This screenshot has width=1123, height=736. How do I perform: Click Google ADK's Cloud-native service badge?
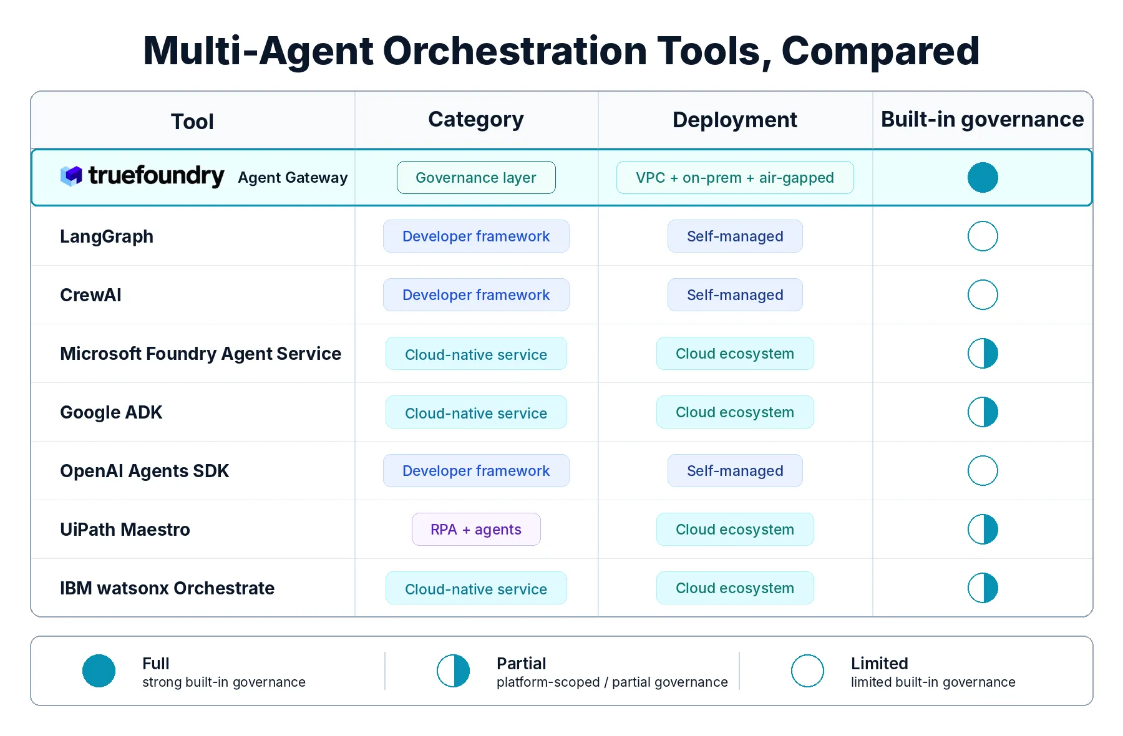[476, 412]
